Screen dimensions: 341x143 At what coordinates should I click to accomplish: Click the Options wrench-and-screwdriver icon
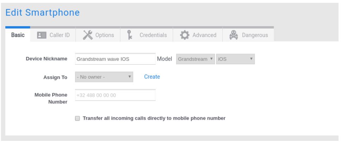88,35
